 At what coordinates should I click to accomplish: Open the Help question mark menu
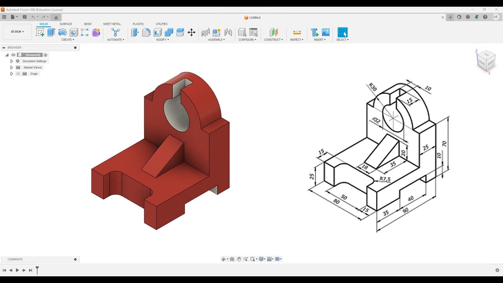485,17
